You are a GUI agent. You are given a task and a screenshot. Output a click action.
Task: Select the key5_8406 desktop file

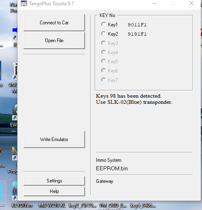click(143, 205)
